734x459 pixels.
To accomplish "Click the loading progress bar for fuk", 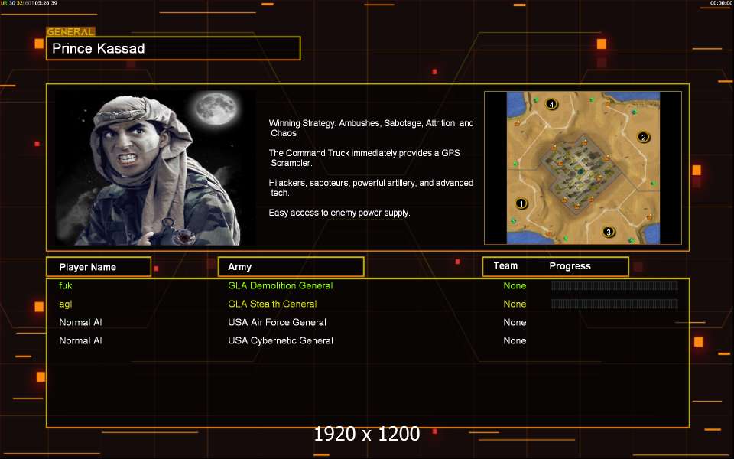I will pyautogui.click(x=614, y=285).
